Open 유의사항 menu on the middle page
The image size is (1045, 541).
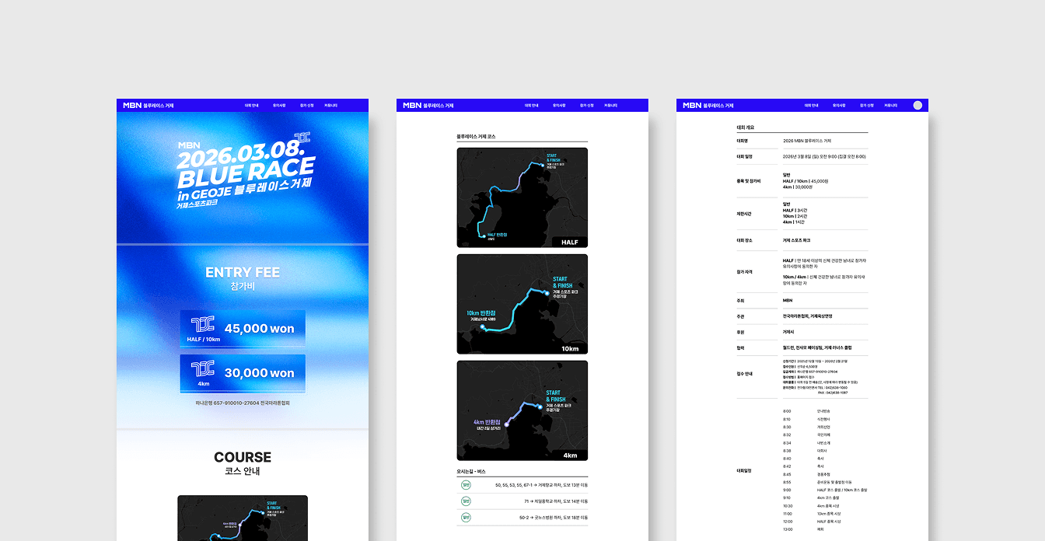coord(559,105)
